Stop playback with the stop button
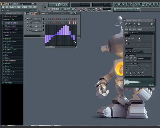The height and width of the screenshot is (128, 160). [57, 9]
